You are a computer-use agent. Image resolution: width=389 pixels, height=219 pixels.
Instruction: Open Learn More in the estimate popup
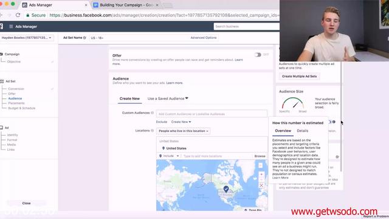[280, 178]
